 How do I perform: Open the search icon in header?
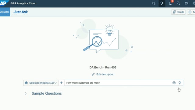154,3
